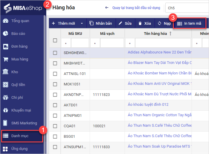Click the Mã SKU filter input field

pyautogui.click(x=80, y=43)
